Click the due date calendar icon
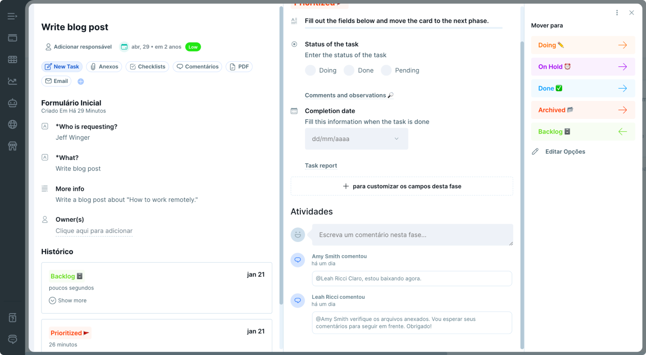 coord(124,47)
